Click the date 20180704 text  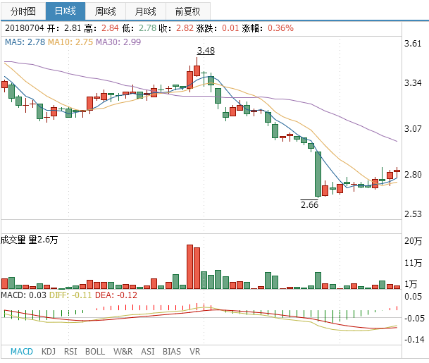25,28
